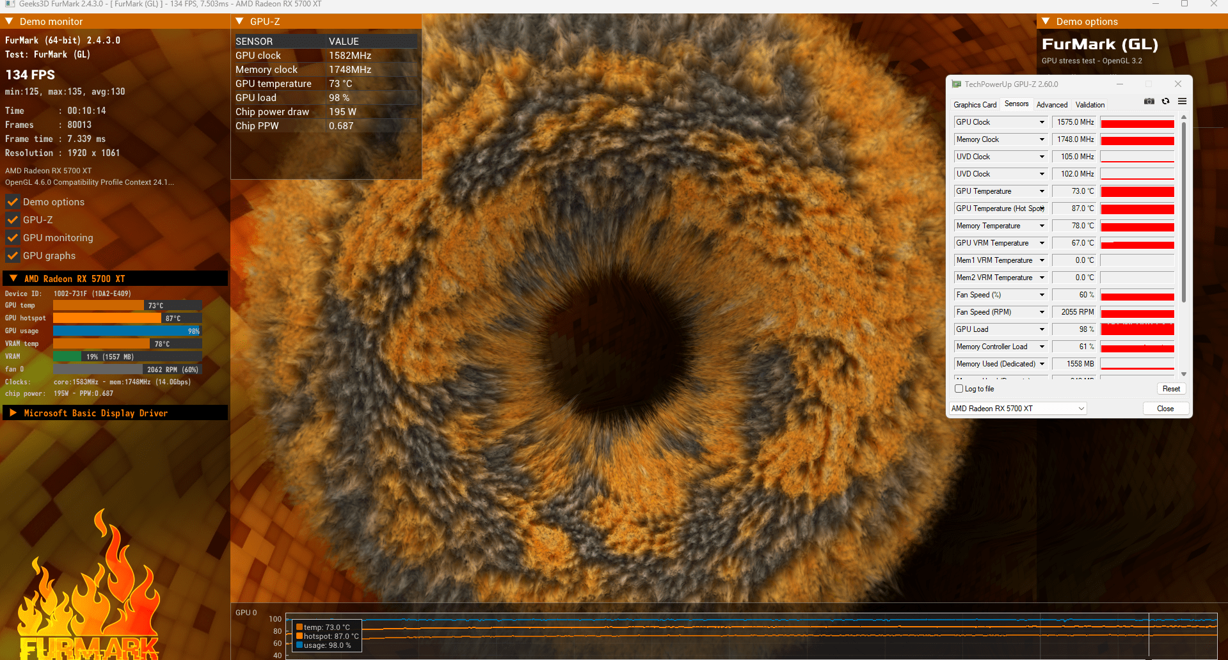Click the GPU Clock red sensor graph
The width and height of the screenshot is (1228, 660).
pyautogui.click(x=1137, y=122)
